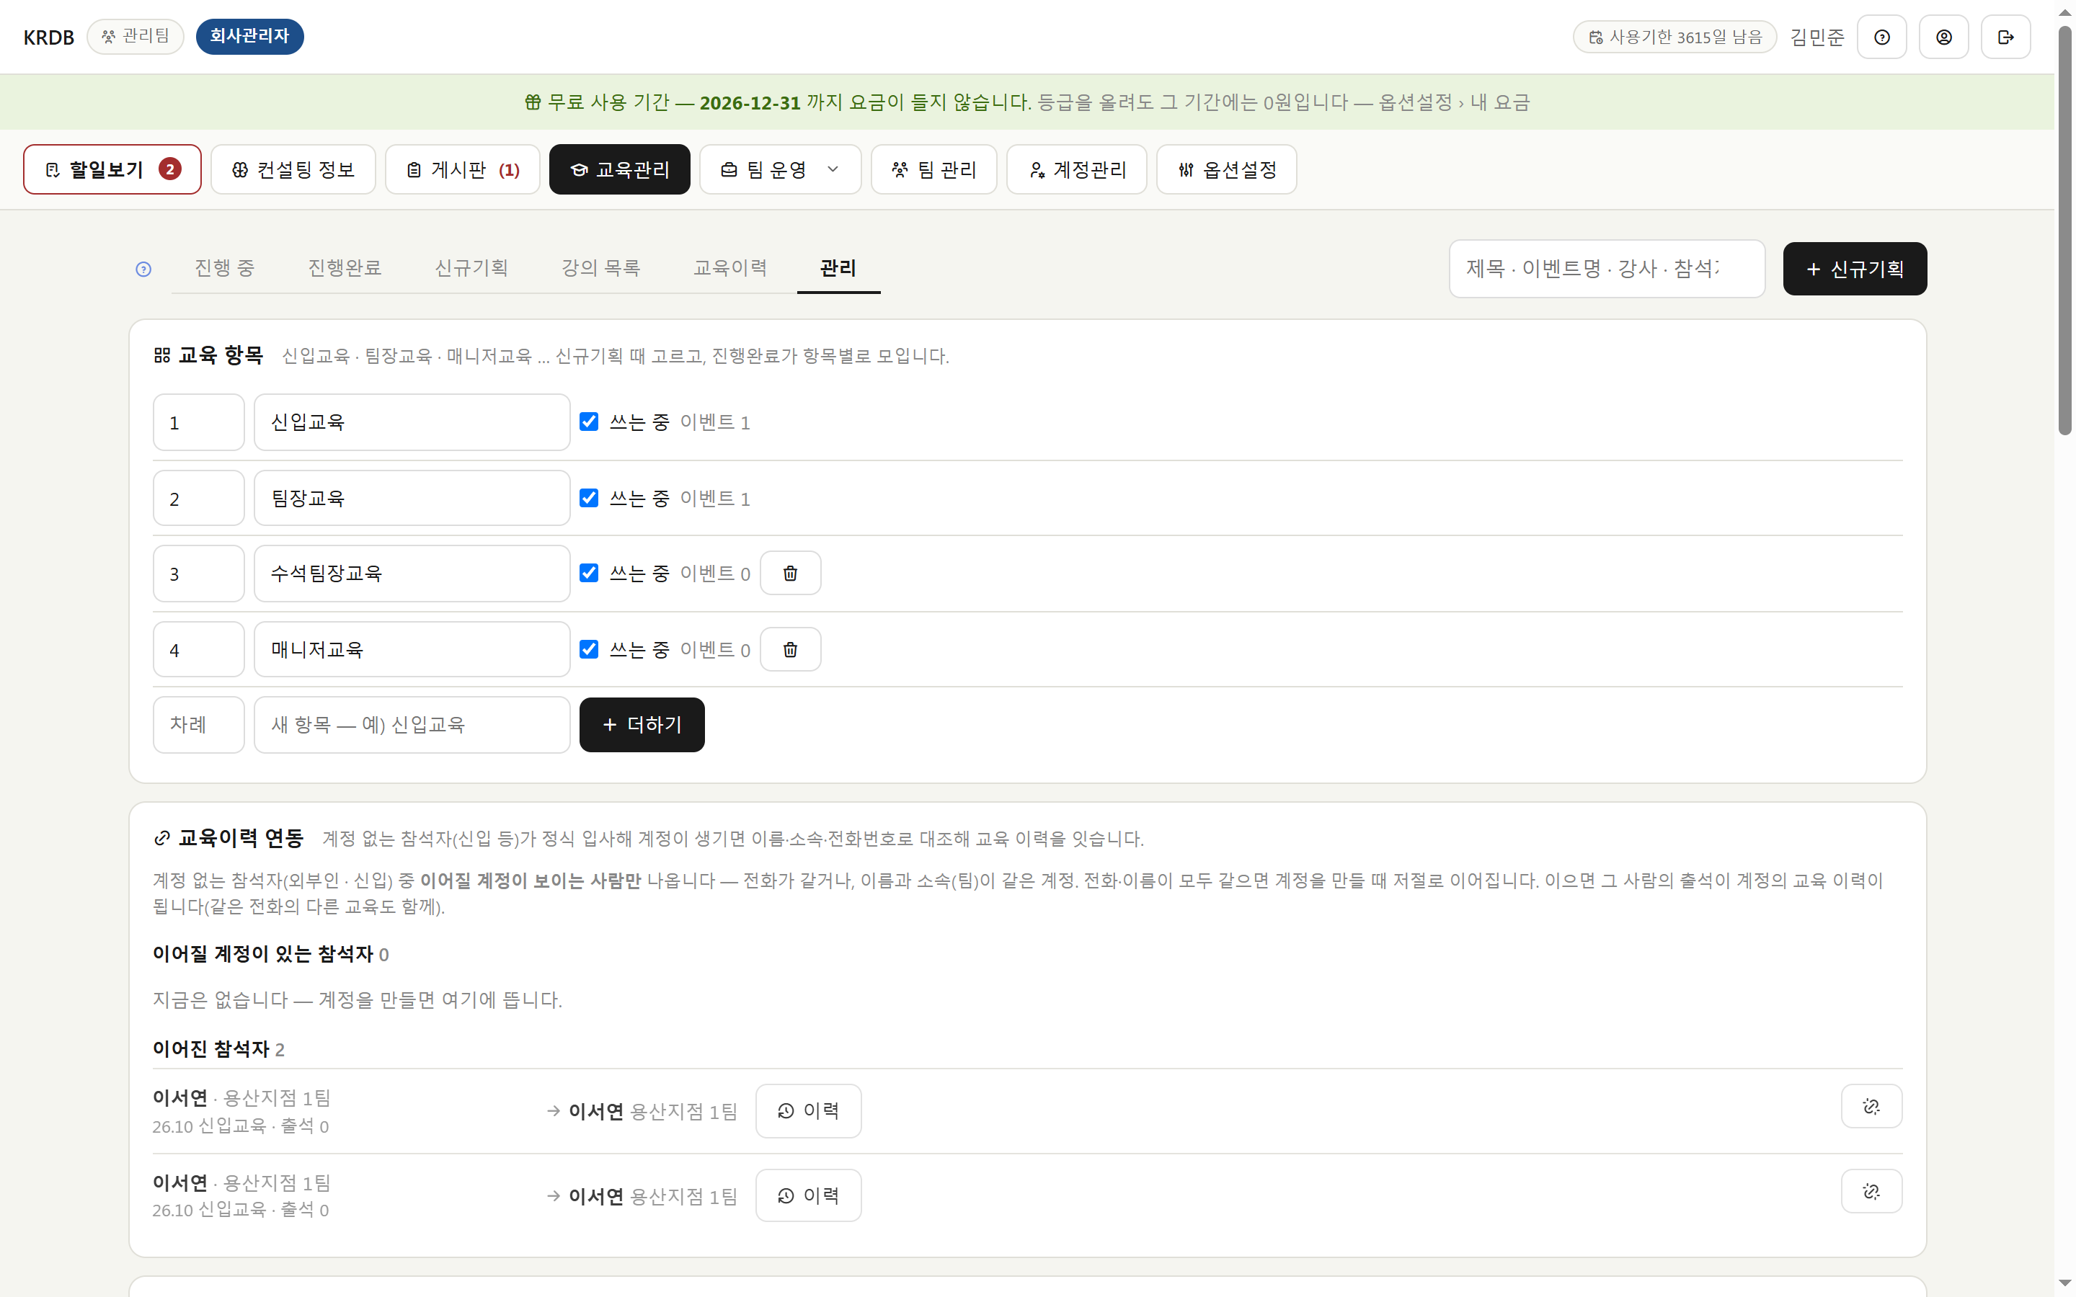The width and height of the screenshot is (2076, 1297).
Task: Open 이력 for second 이서연 row
Action: click(808, 1196)
